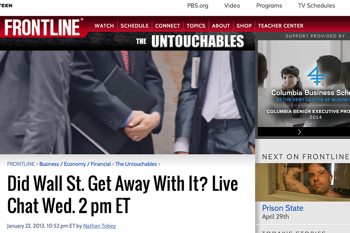The height and width of the screenshot is (233, 350).
Task: Open the Video link in the top bar
Action: pyautogui.click(x=232, y=5)
